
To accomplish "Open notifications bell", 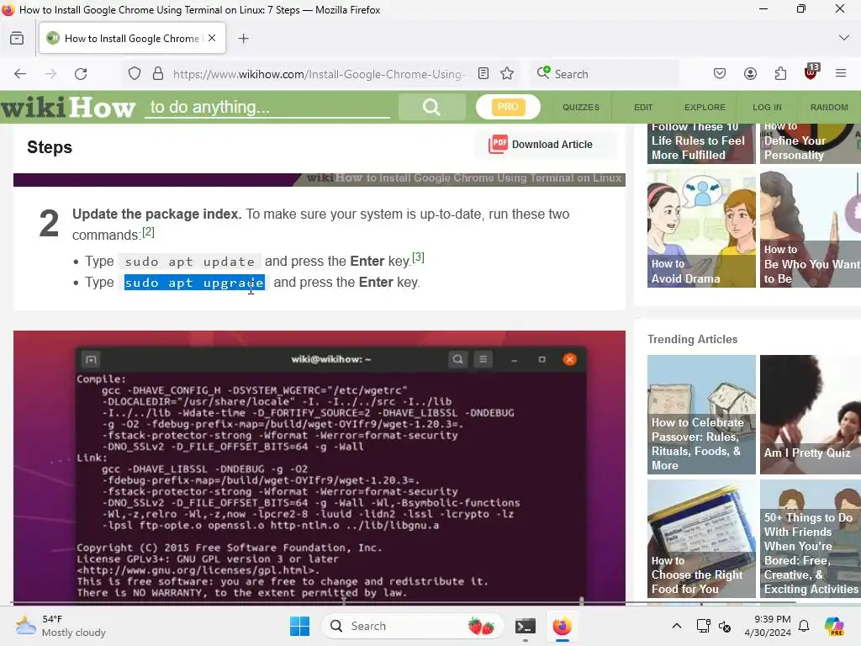I will [x=804, y=626].
